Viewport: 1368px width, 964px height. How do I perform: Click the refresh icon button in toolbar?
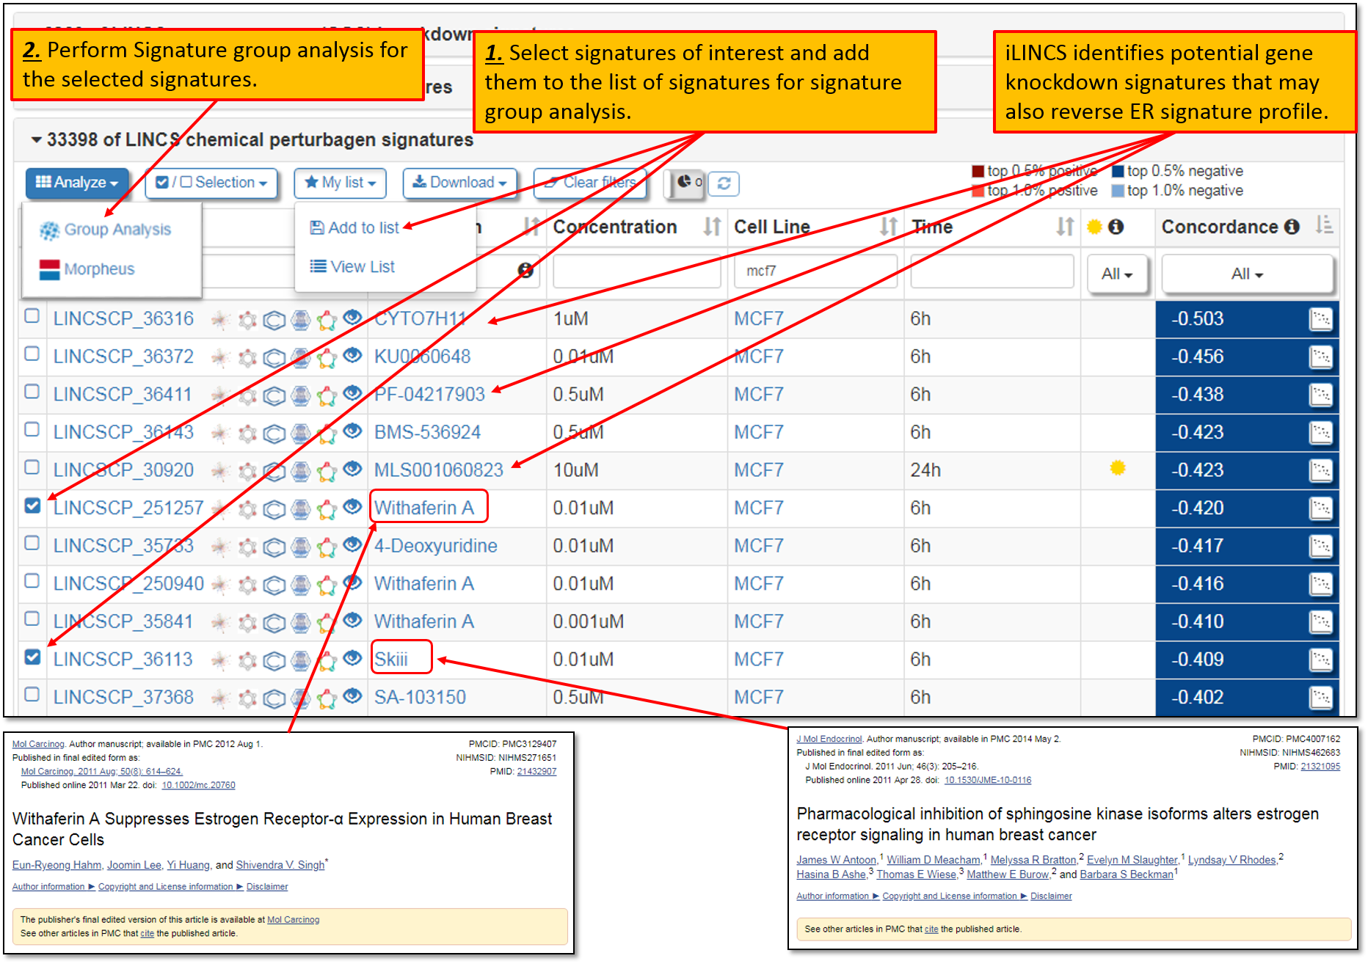point(724,183)
